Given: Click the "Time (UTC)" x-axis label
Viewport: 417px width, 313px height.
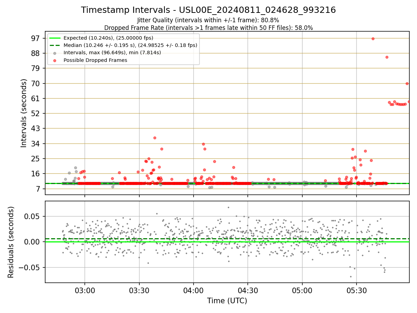Looking at the screenshot, I should (x=227, y=301).
